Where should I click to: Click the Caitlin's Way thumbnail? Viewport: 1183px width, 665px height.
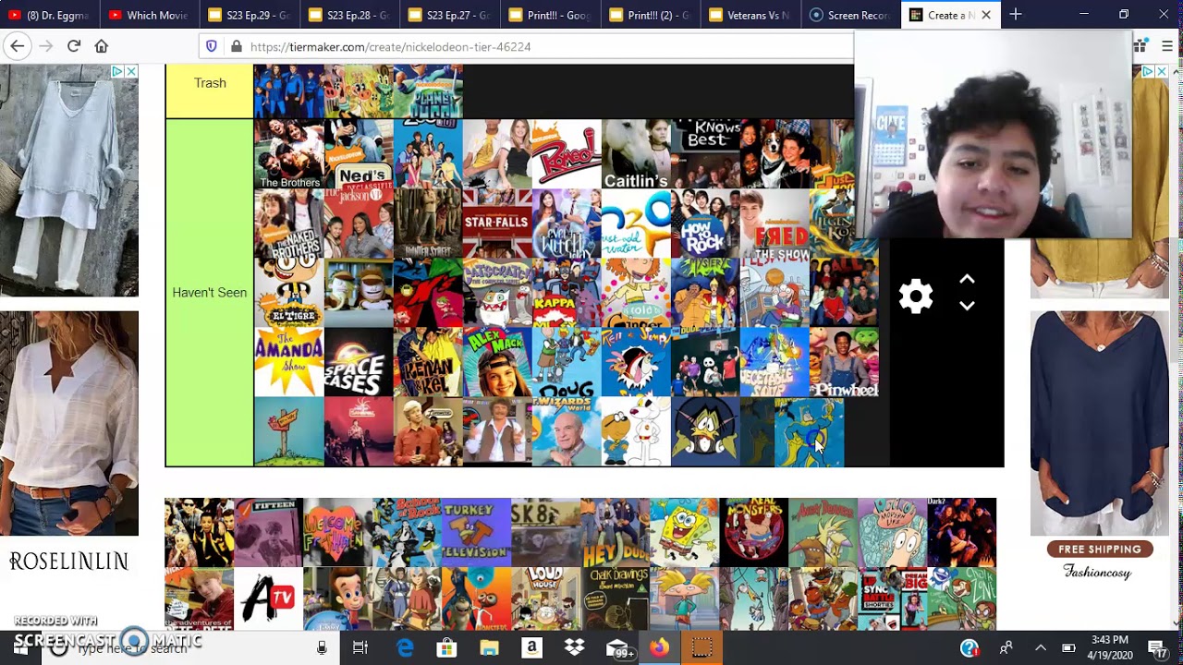click(x=636, y=154)
